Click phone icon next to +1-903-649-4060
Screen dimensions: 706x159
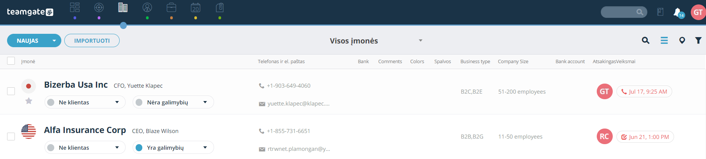click(x=262, y=86)
